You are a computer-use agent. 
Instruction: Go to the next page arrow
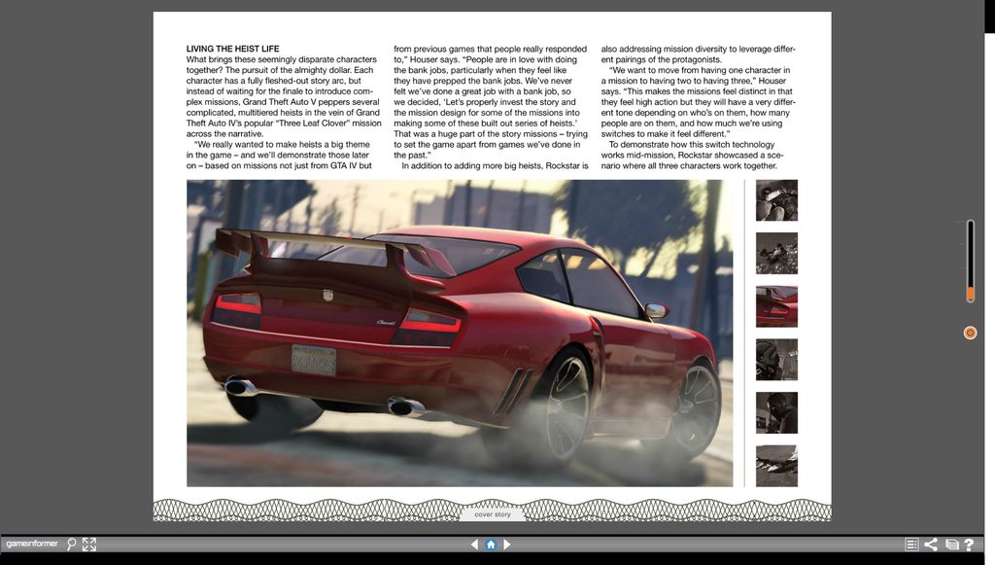point(507,545)
